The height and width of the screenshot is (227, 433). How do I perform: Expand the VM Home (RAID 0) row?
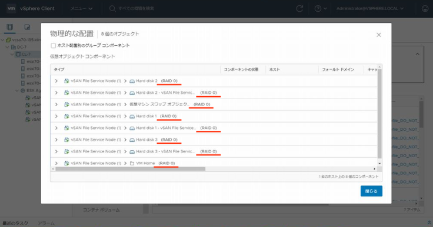[56, 163]
